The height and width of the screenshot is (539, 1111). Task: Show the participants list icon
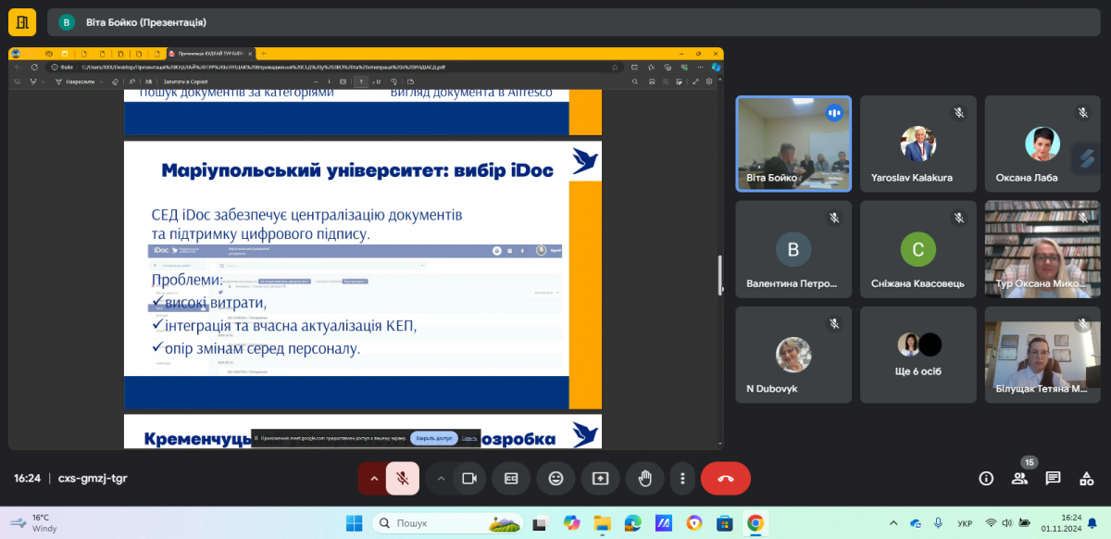1019,478
